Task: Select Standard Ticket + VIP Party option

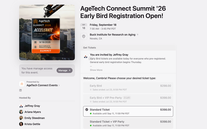Action: tap(128, 123)
